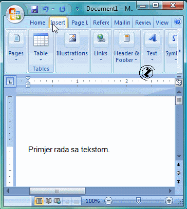Toggle the View Ruler button
This screenshot has width=187, height=209.
(x=179, y=83)
